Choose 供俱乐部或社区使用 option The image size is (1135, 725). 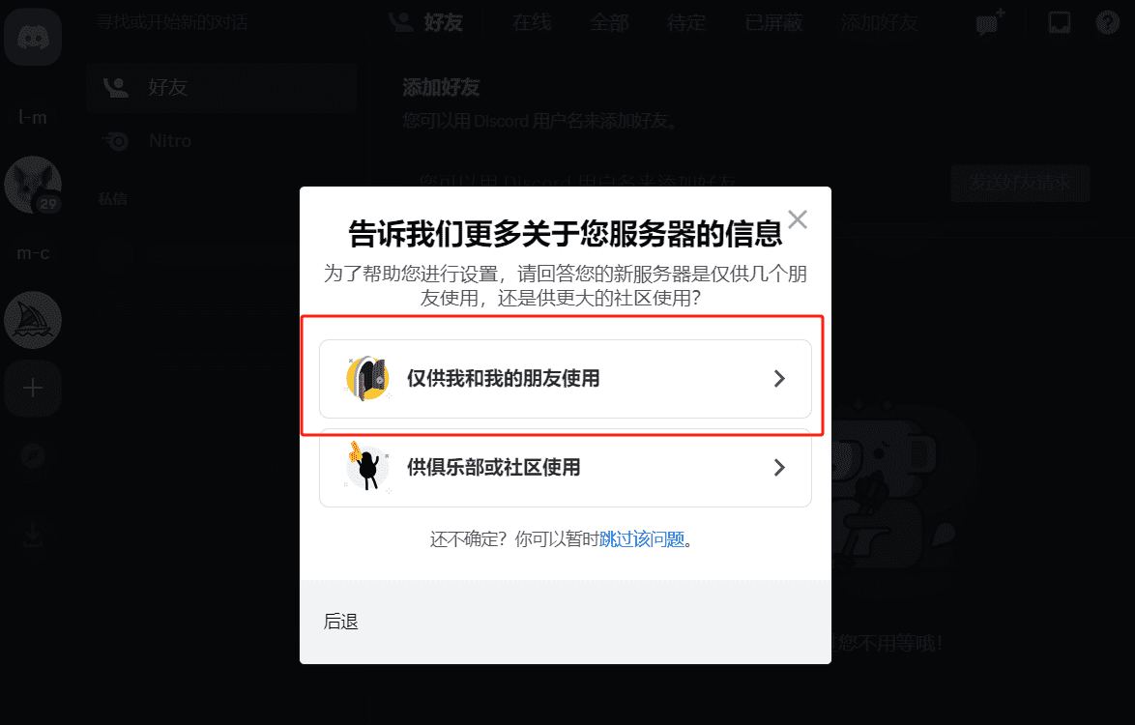tap(566, 468)
